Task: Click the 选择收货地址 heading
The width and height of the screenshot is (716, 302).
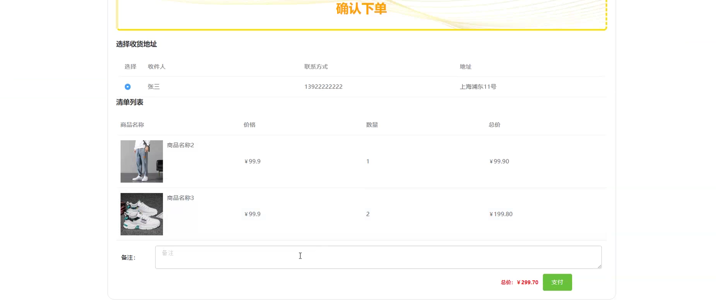Action: tap(137, 44)
